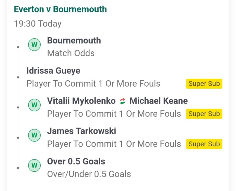Tap the Super Sub badge on Mykolenko's row
Viewport: 236px width, 191px height.
click(204, 114)
